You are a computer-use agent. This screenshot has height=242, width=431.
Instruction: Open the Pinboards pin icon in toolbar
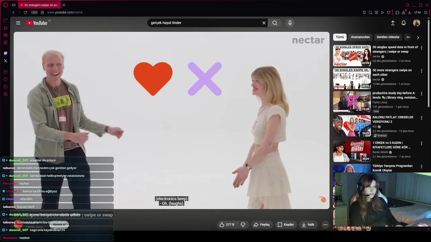(364, 12)
